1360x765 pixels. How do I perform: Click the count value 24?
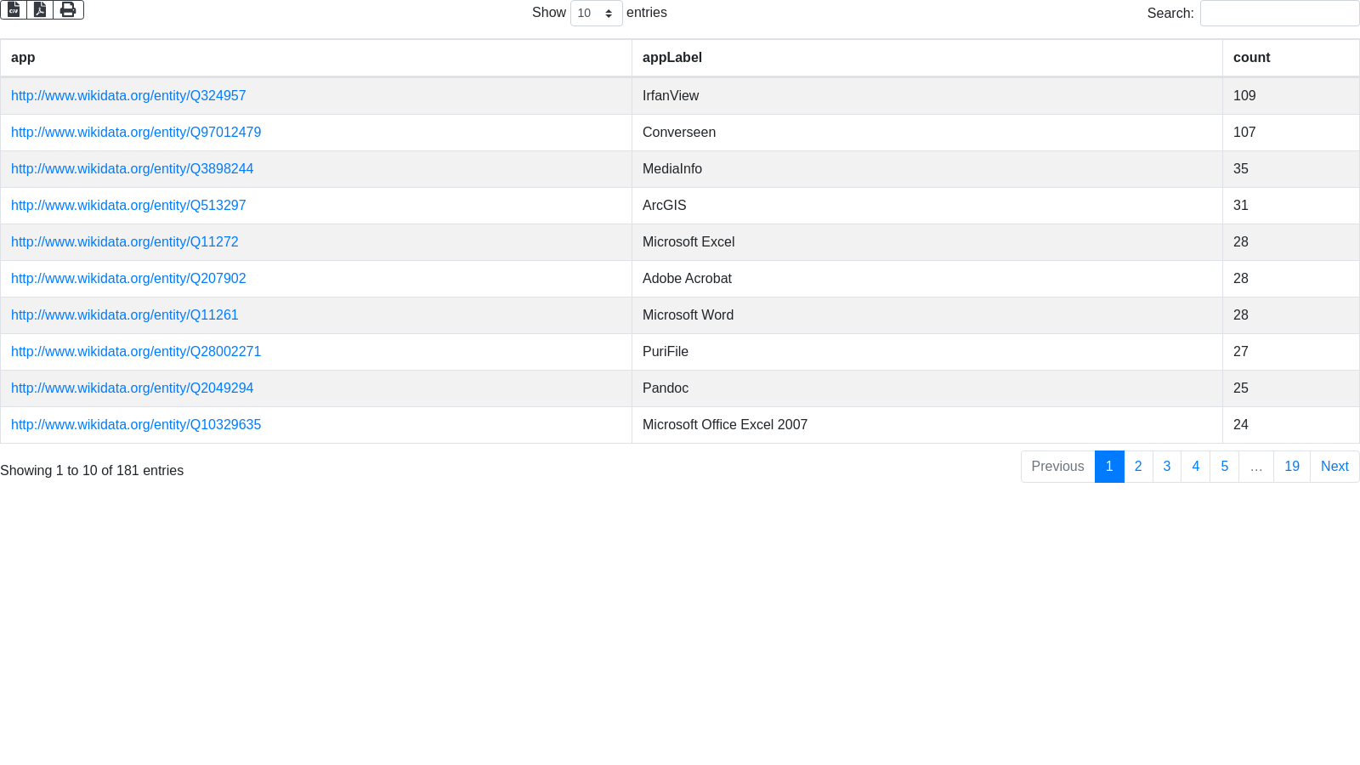[x=1241, y=425]
